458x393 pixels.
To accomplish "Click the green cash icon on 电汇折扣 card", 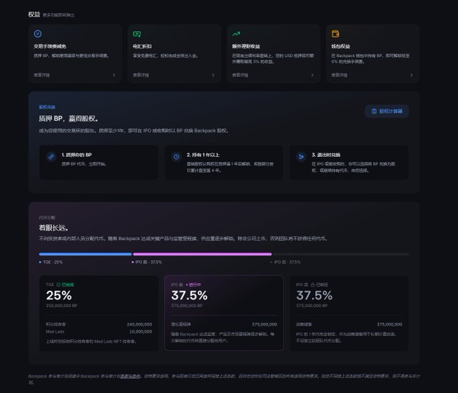I will pyautogui.click(x=137, y=34).
